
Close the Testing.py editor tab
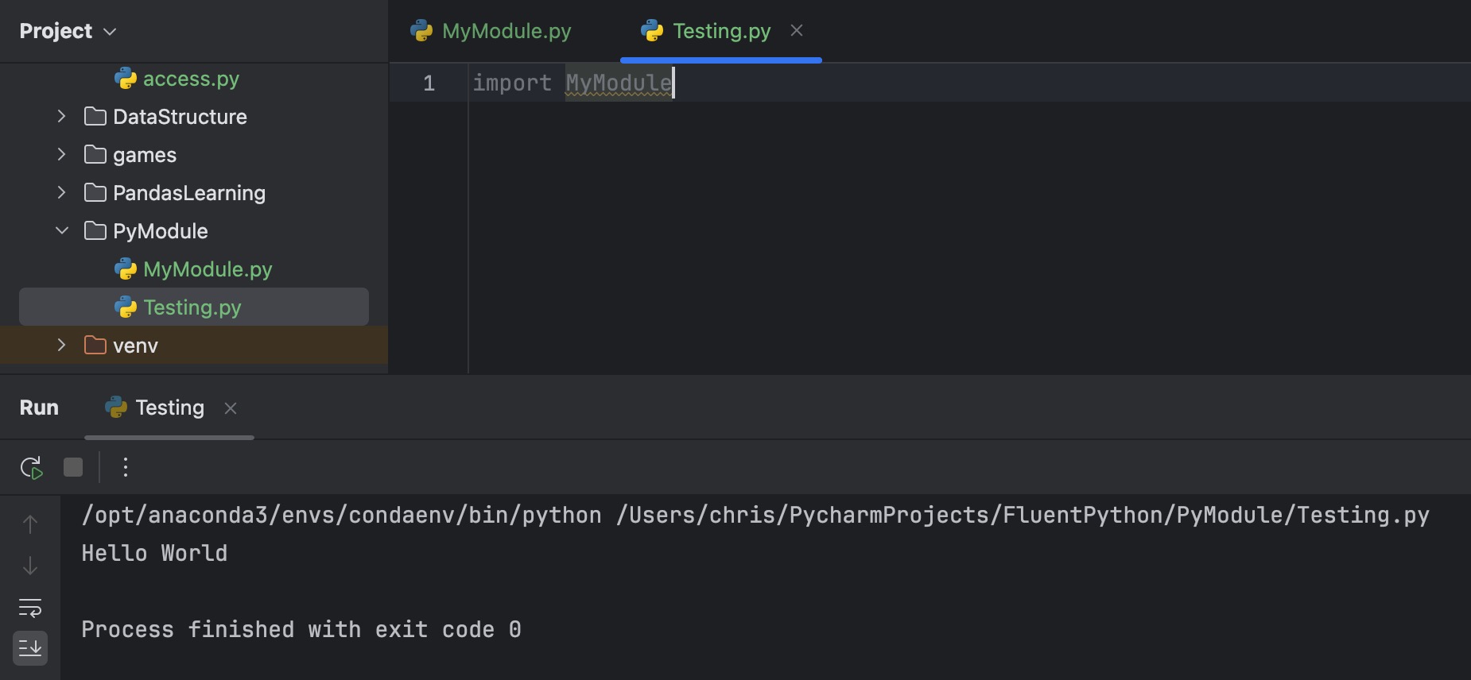click(797, 31)
